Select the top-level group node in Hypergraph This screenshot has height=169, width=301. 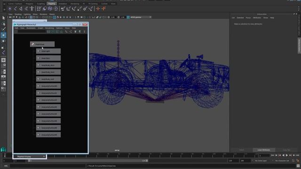coord(42,44)
